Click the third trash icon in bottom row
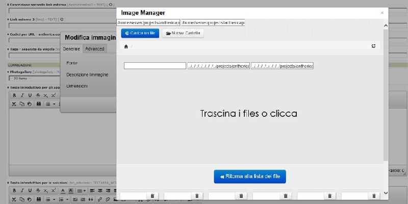The width and height of the screenshot is (408, 204). point(241,196)
